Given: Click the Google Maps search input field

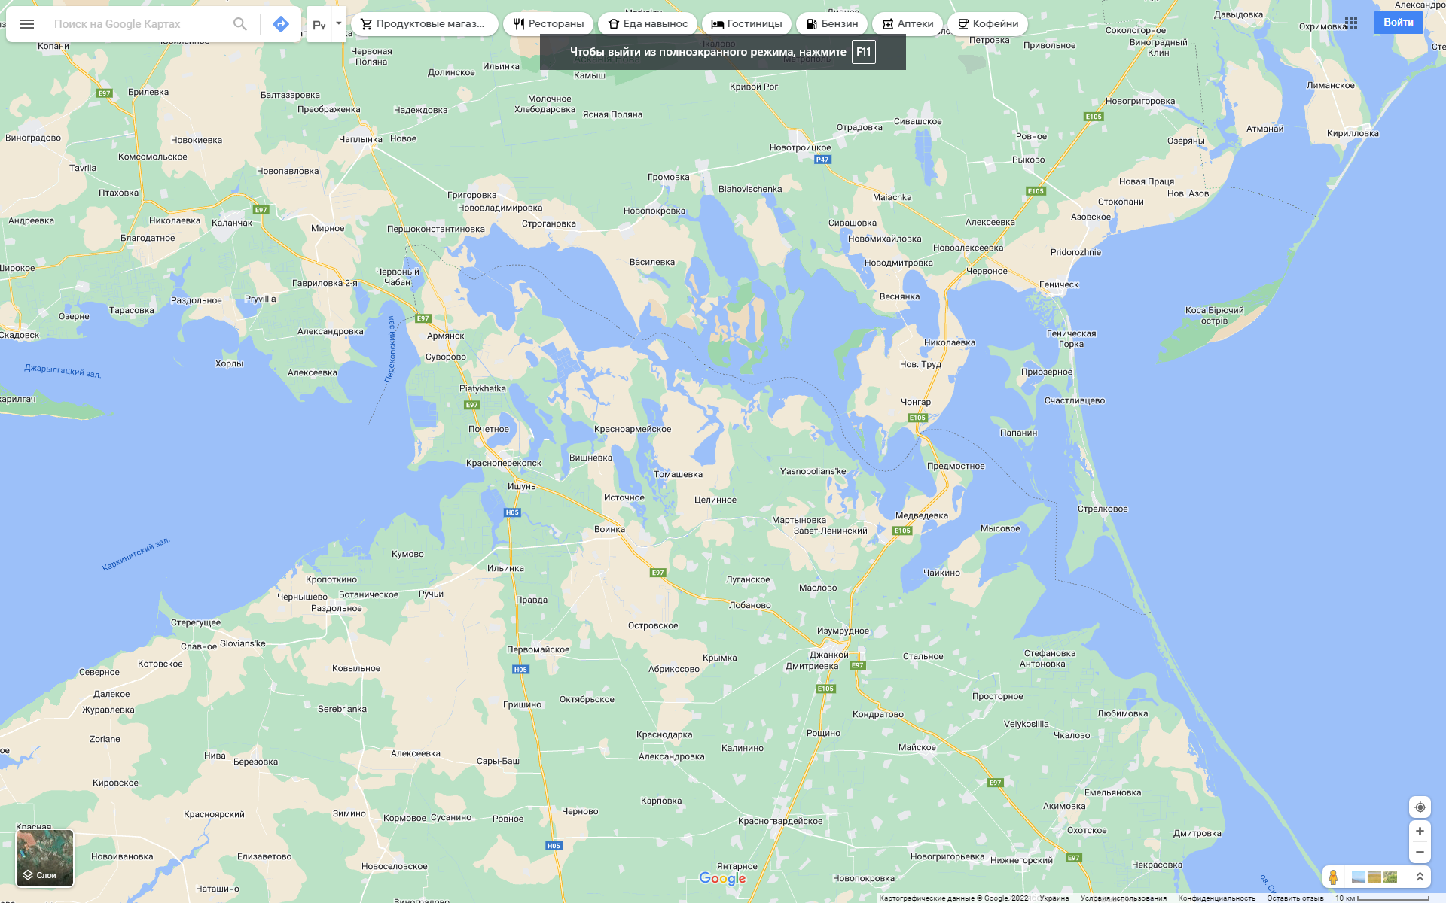Looking at the screenshot, I should pyautogui.click(x=136, y=24).
